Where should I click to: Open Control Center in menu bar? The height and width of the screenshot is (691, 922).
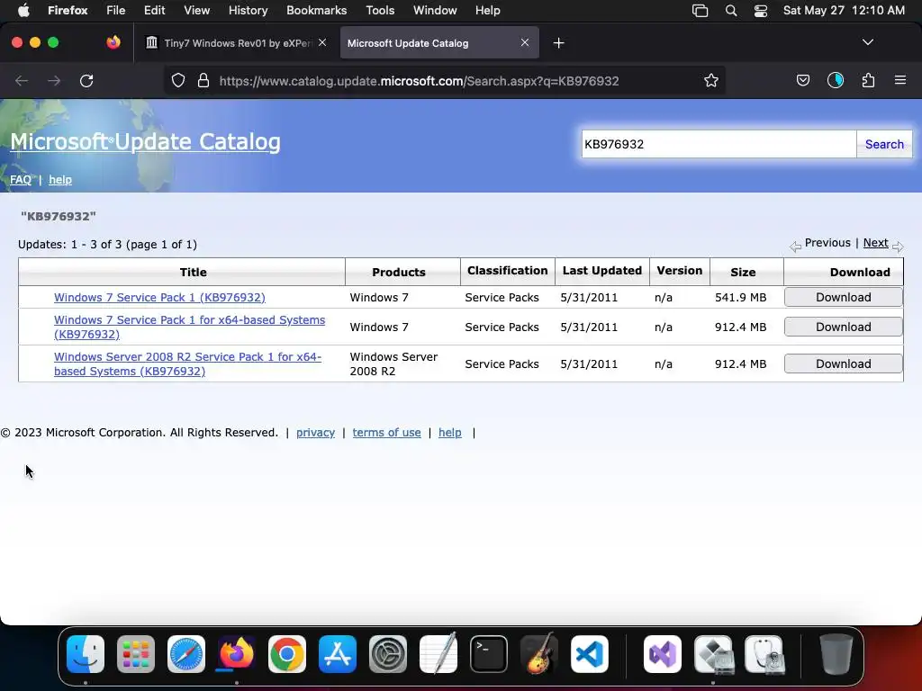(761, 11)
